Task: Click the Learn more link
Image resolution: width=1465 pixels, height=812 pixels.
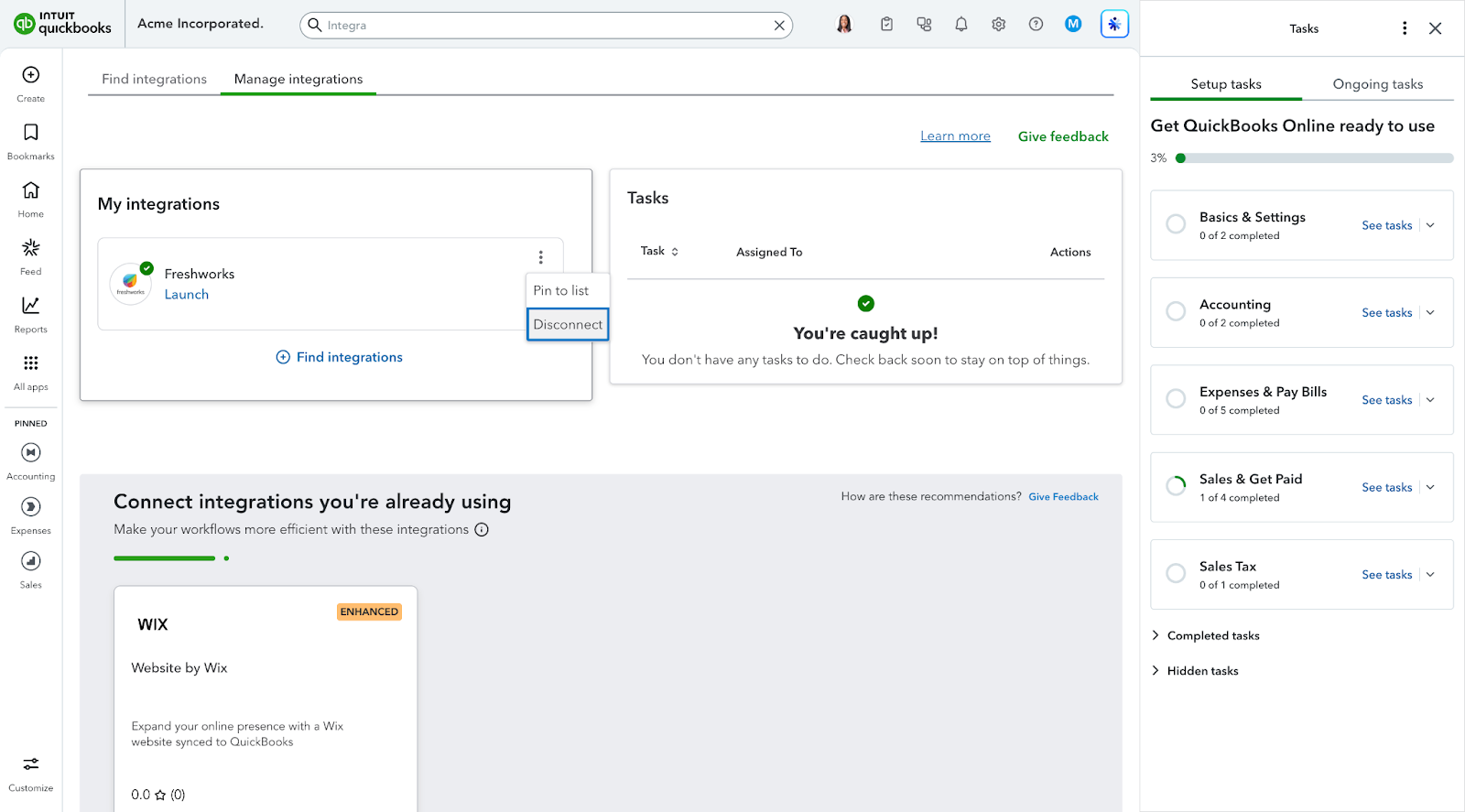Action: tap(955, 136)
